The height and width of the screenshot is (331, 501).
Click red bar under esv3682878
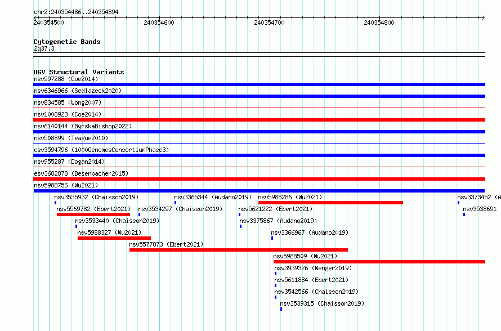[259, 179]
